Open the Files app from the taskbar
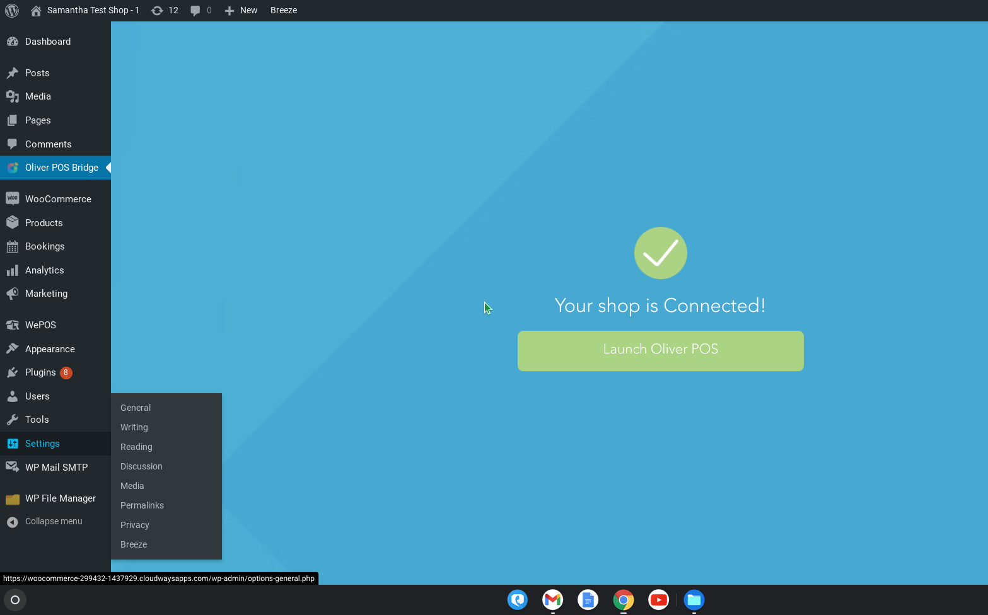 click(x=694, y=600)
